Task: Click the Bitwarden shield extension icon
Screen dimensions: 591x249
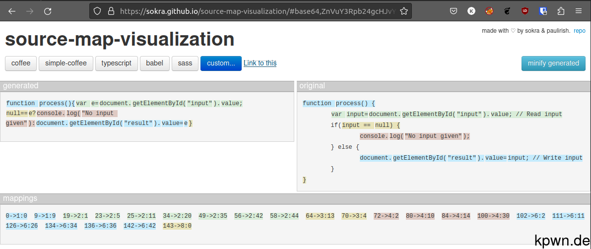Action: pos(543,11)
